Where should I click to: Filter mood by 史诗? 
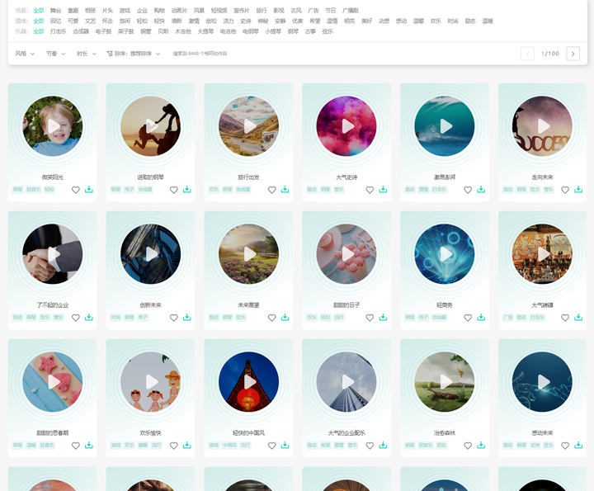[246, 21]
